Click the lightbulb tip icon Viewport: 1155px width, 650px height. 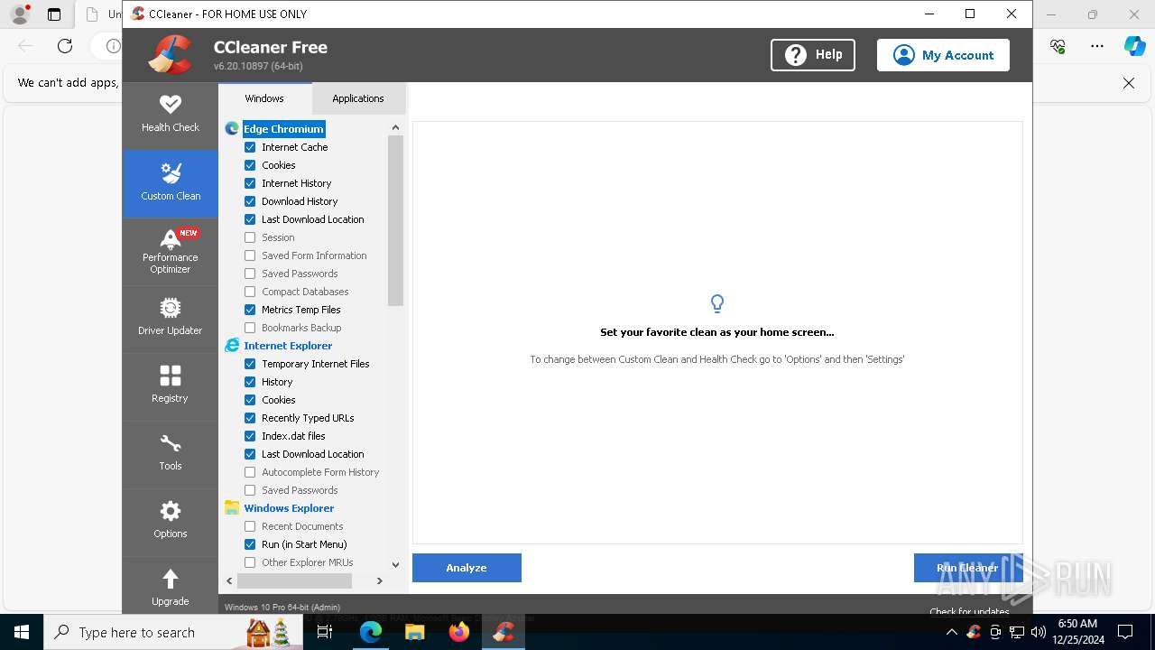(717, 303)
